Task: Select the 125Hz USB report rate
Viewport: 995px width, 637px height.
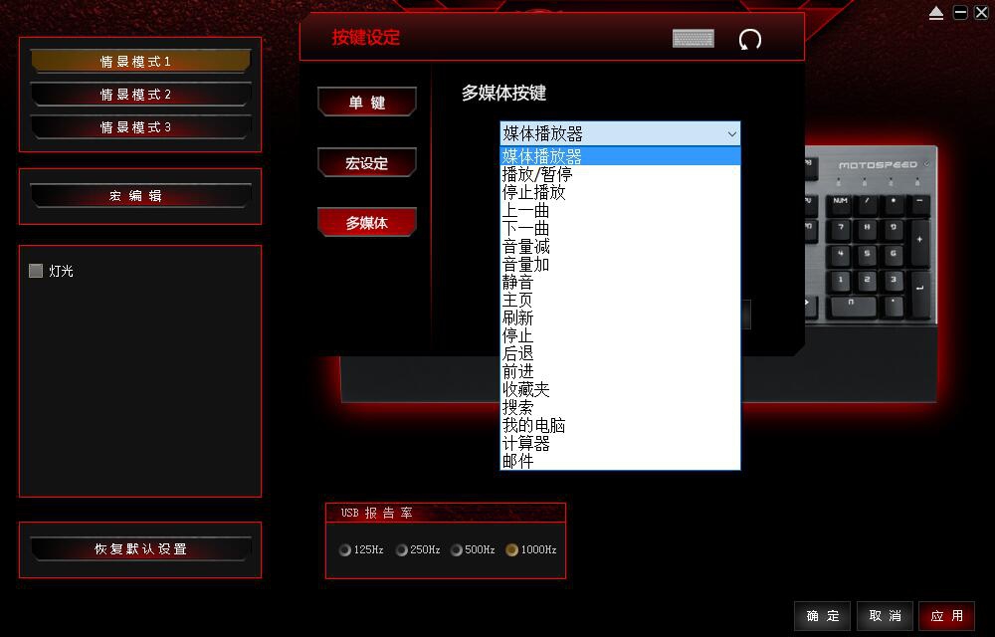Action: pyautogui.click(x=345, y=549)
